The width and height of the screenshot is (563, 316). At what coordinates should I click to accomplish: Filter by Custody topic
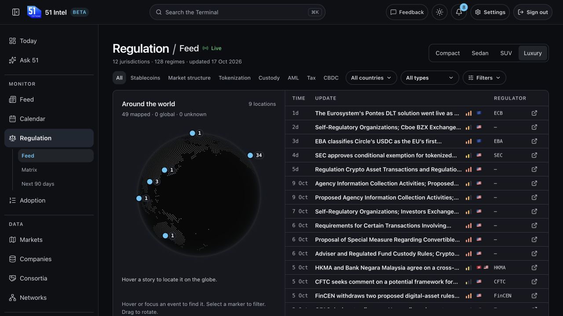coord(269,78)
